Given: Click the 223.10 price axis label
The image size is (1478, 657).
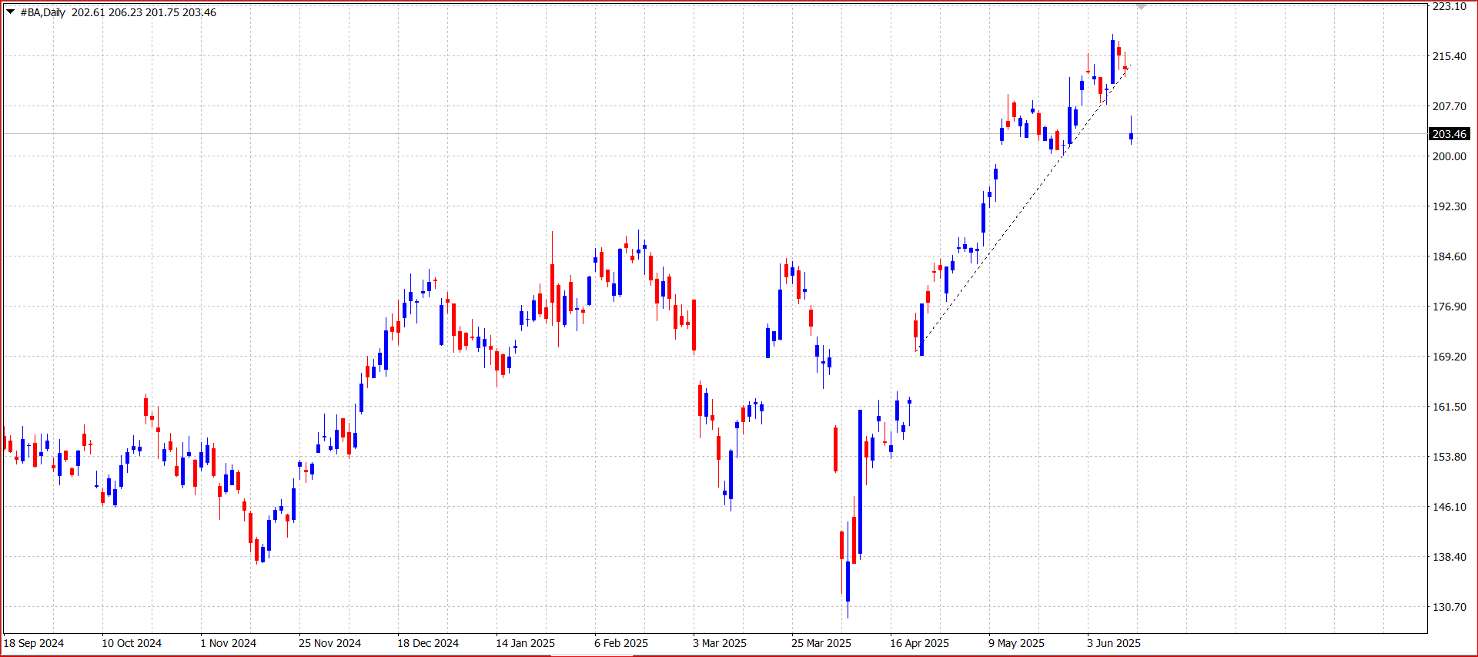Looking at the screenshot, I should point(1449,6).
